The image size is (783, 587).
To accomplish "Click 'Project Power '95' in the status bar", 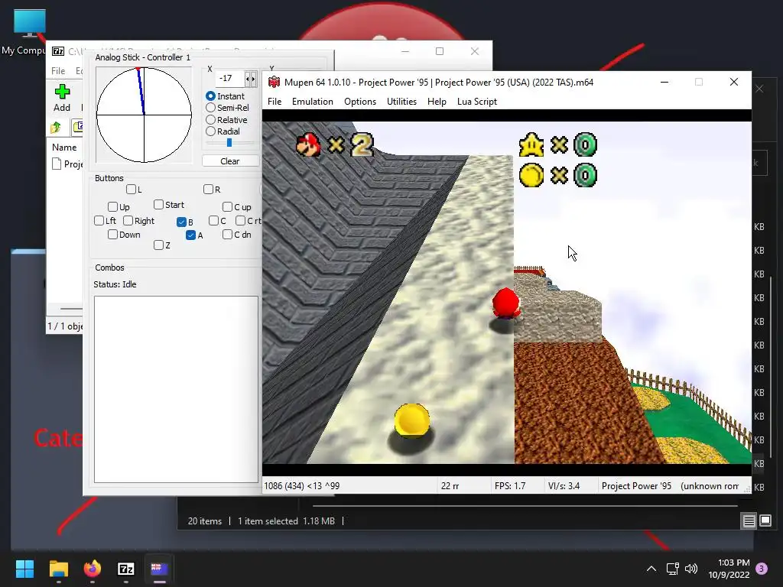I will (636, 485).
